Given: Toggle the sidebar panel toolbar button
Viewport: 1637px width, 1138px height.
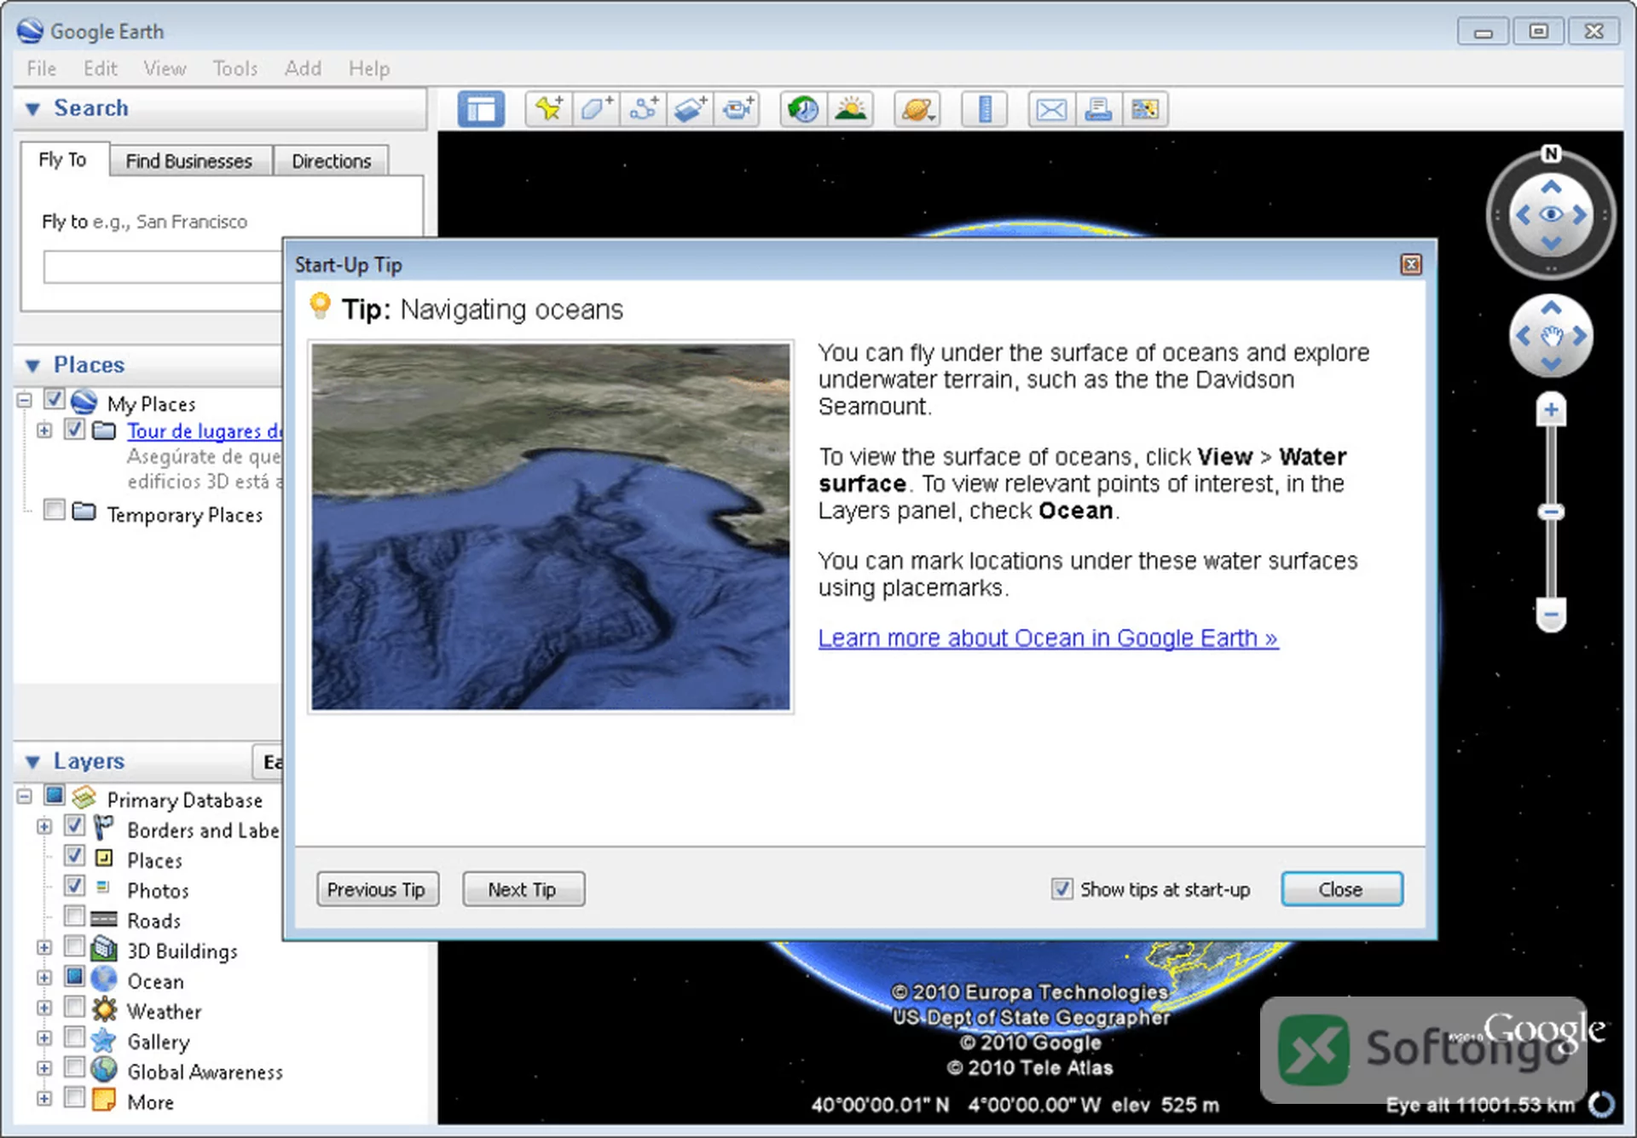Looking at the screenshot, I should (x=481, y=110).
